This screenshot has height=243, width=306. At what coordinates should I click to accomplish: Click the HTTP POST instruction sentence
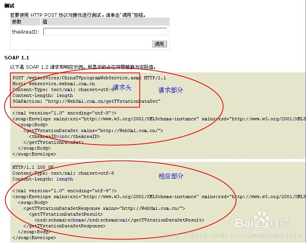coord(78,15)
